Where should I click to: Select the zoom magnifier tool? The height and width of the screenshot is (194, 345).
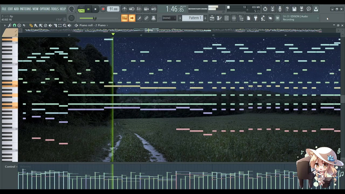65,26
